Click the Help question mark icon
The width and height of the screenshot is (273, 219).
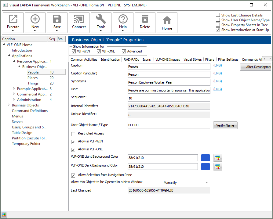point(123,20)
